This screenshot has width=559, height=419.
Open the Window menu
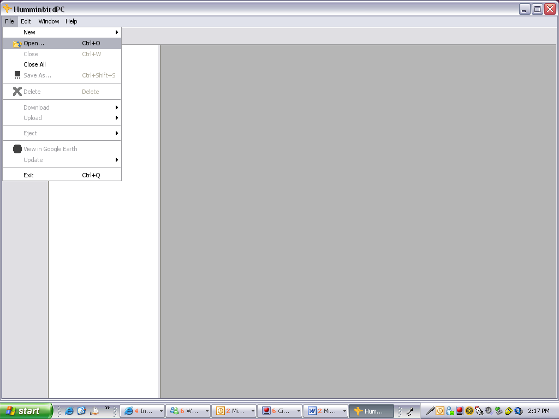[49, 21]
